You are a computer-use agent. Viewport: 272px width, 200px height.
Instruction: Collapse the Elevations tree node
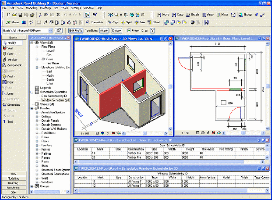[x=37, y=67]
